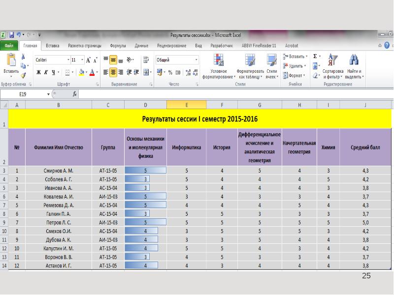394x295 pixels.
Task: Open Sort and Filter (Сортировка и фильтр)
Action: [333, 67]
